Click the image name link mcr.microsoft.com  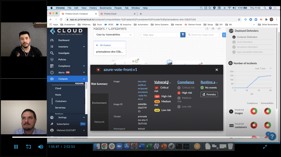click(x=143, y=90)
